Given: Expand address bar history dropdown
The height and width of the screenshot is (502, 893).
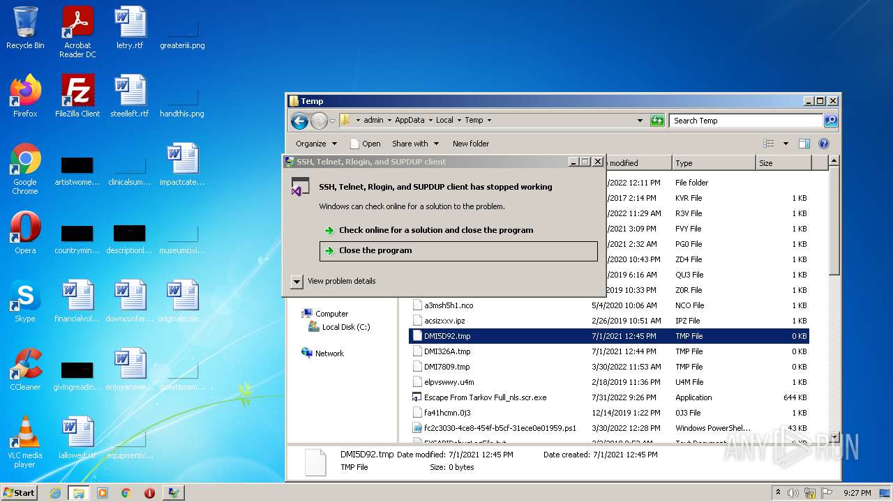Looking at the screenshot, I should tap(640, 121).
